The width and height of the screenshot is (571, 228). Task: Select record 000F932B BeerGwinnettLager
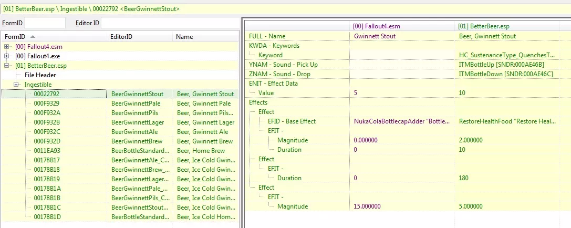click(120, 122)
